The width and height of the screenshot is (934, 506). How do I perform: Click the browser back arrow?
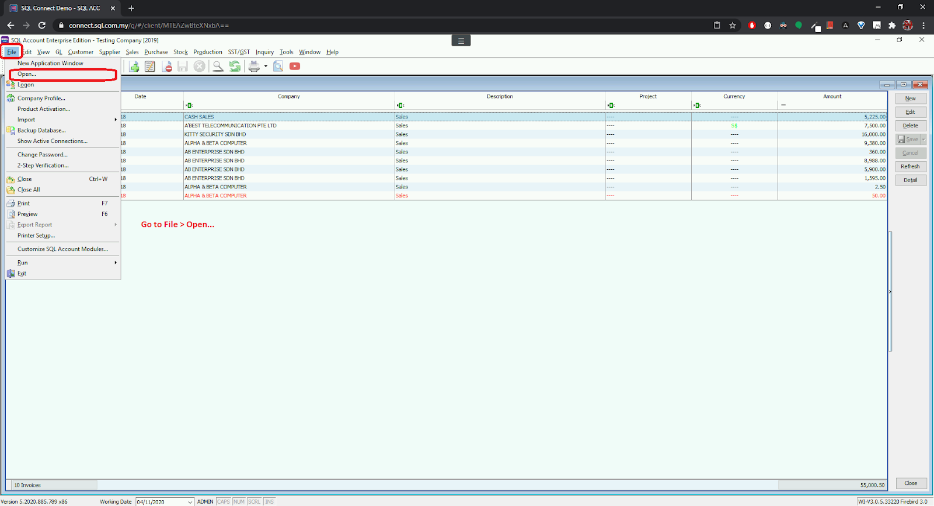point(11,25)
